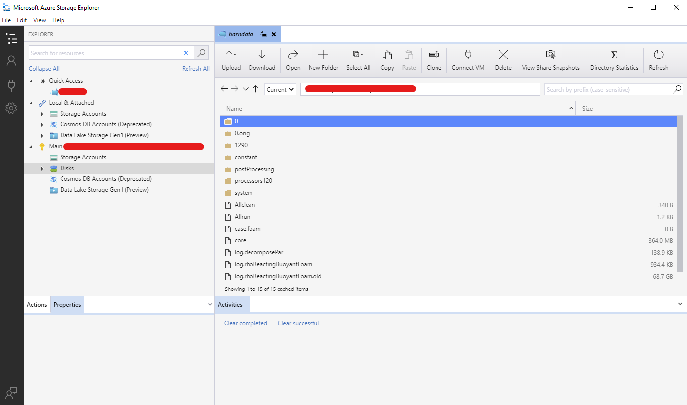Select Storage Accounts under Main

coord(119,157)
